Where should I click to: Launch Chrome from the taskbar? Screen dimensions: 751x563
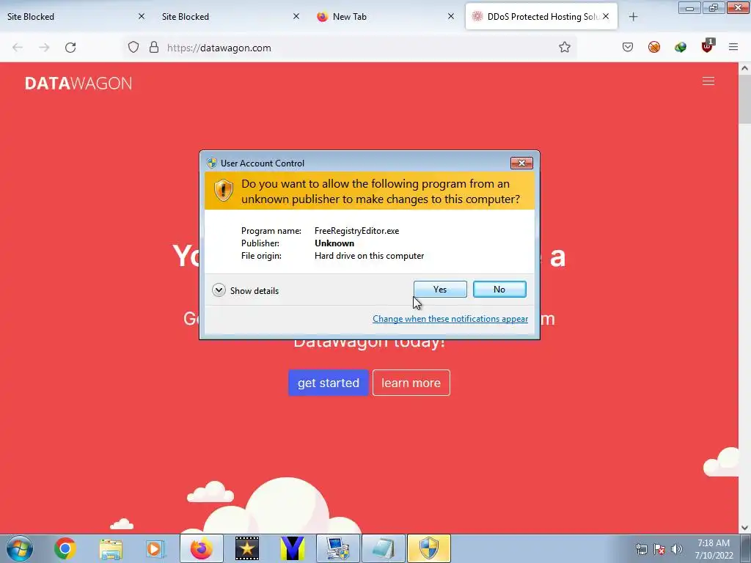(x=65, y=548)
